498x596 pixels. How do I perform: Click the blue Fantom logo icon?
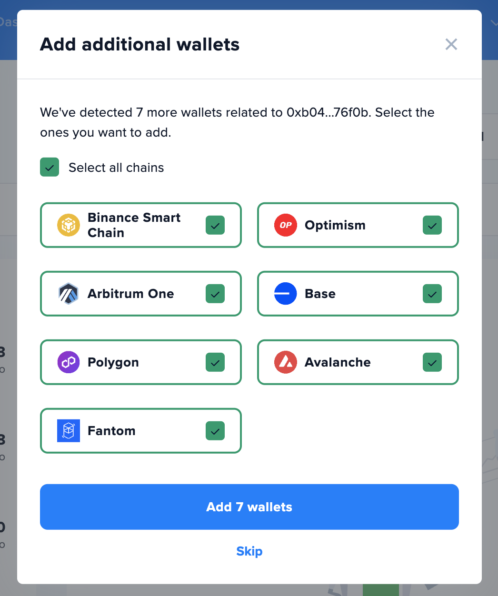tap(69, 431)
